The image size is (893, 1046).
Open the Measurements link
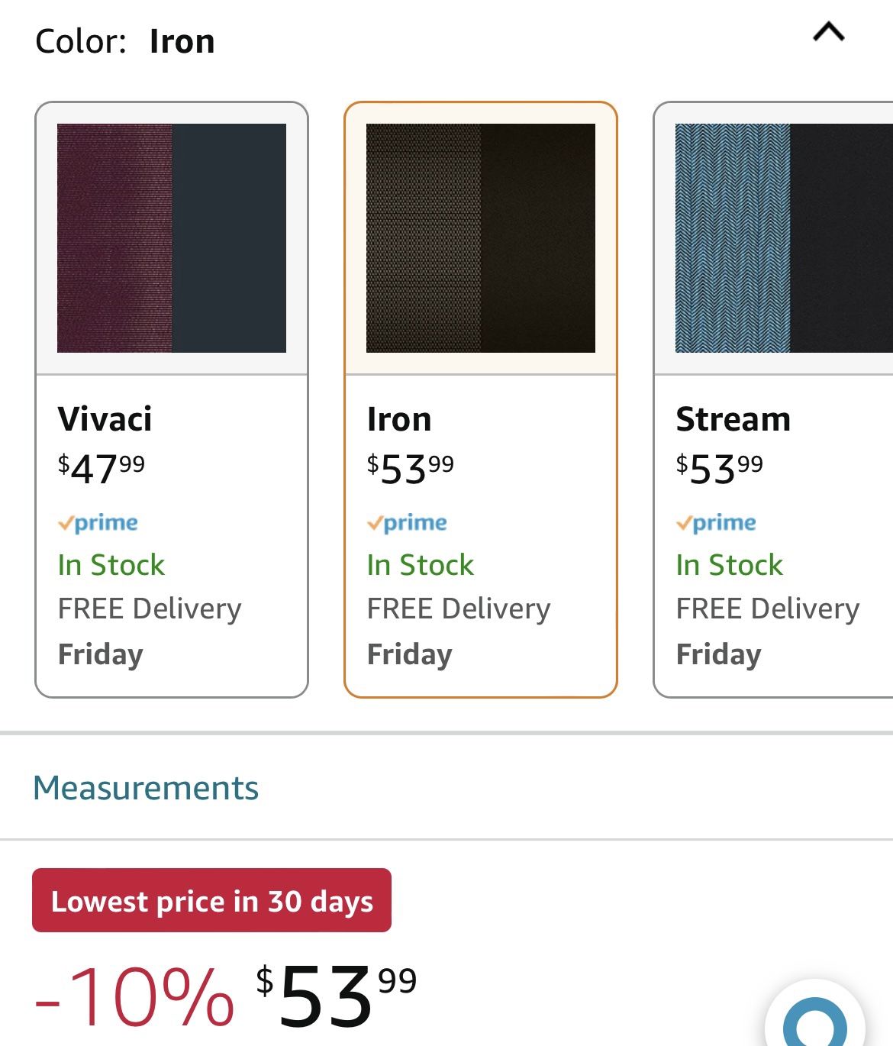click(x=146, y=788)
